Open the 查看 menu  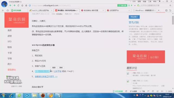(x=139, y=1)
